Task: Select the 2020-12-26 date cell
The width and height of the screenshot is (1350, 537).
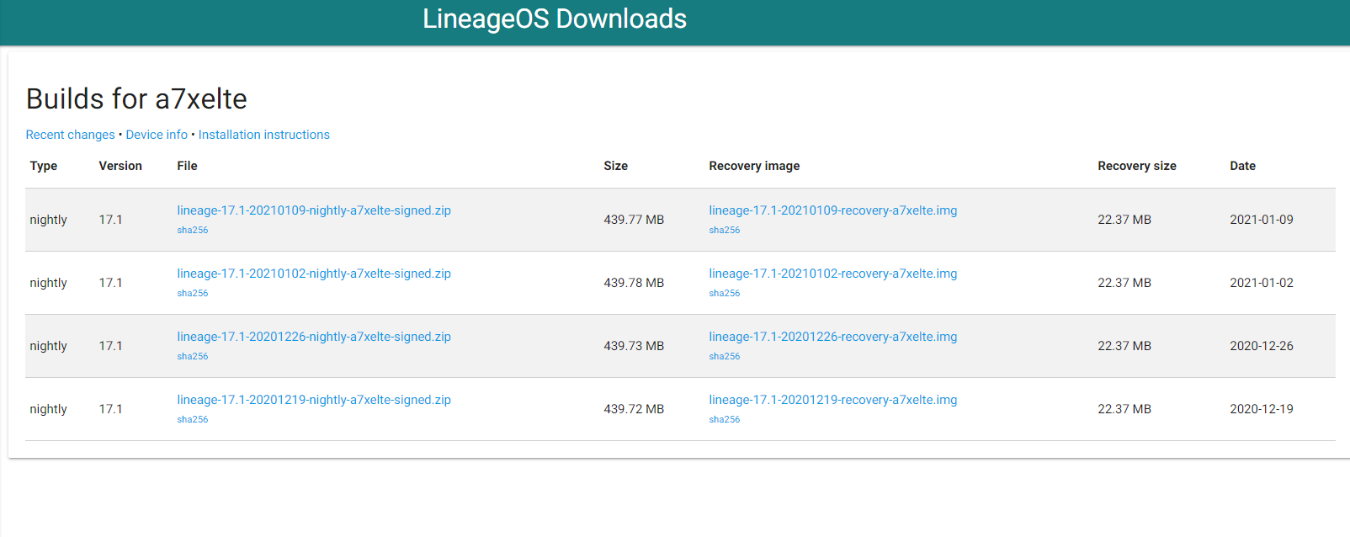Action: point(1262,346)
